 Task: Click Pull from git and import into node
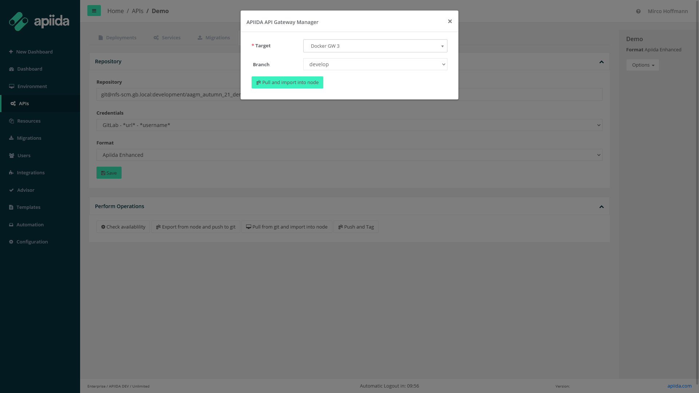click(287, 227)
